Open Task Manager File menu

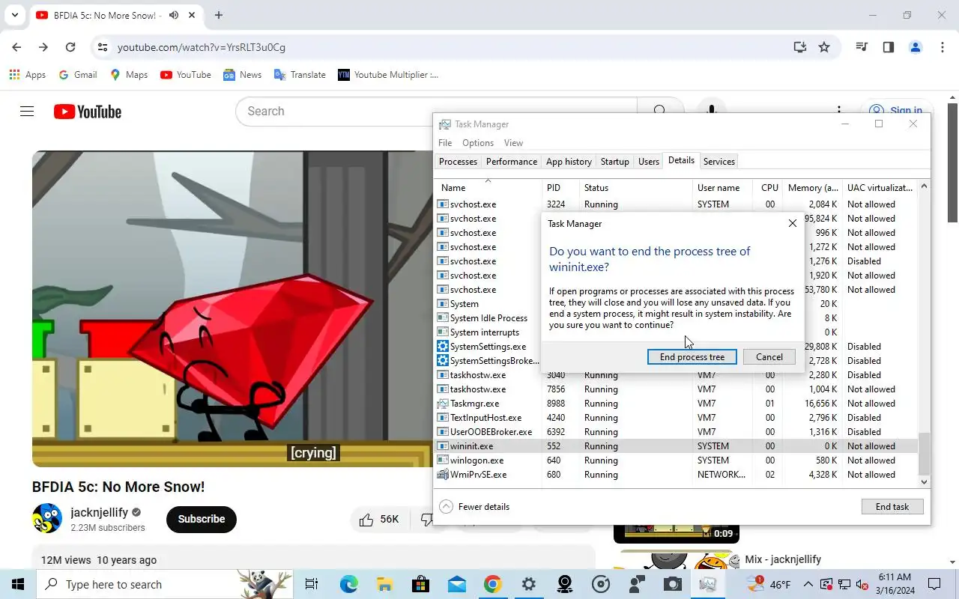[x=445, y=143]
